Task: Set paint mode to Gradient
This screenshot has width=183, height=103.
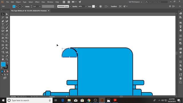Action: [x=5, y=71]
